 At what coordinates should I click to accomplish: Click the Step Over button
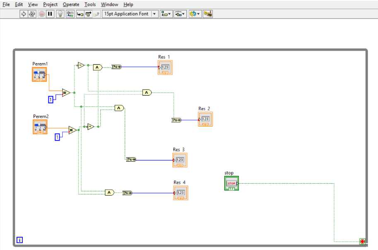[x=88, y=14]
